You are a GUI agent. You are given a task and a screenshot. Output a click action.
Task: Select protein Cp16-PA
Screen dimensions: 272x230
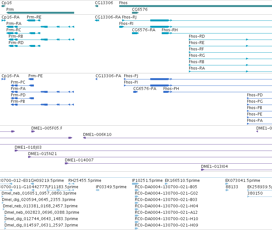(x=4, y=79)
